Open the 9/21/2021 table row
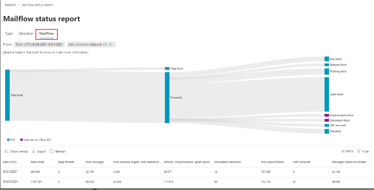374x190 pixels. [x=10, y=172]
